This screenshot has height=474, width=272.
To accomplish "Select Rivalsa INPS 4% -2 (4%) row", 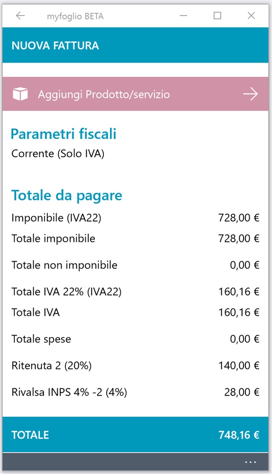I will pyautogui.click(x=136, y=392).
